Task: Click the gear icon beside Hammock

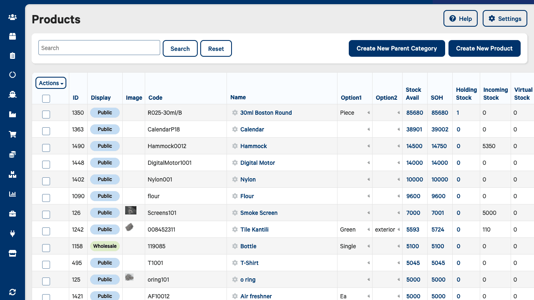Action: (235, 146)
